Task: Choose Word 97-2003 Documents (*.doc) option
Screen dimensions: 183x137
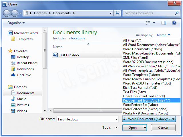Action: pyautogui.click(x=151, y=62)
